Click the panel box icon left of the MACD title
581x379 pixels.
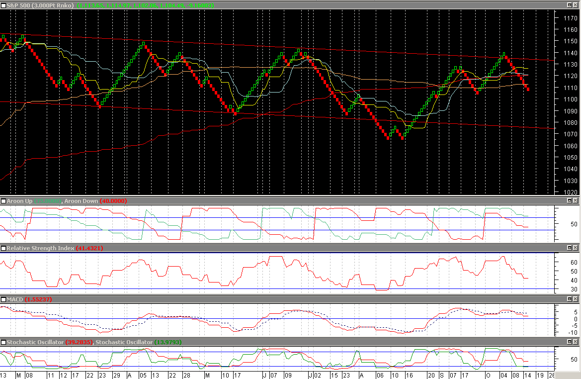3,299
